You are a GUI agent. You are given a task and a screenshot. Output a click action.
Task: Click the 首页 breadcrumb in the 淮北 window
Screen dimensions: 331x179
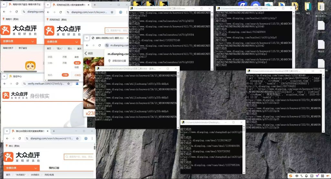pos(8,175)
